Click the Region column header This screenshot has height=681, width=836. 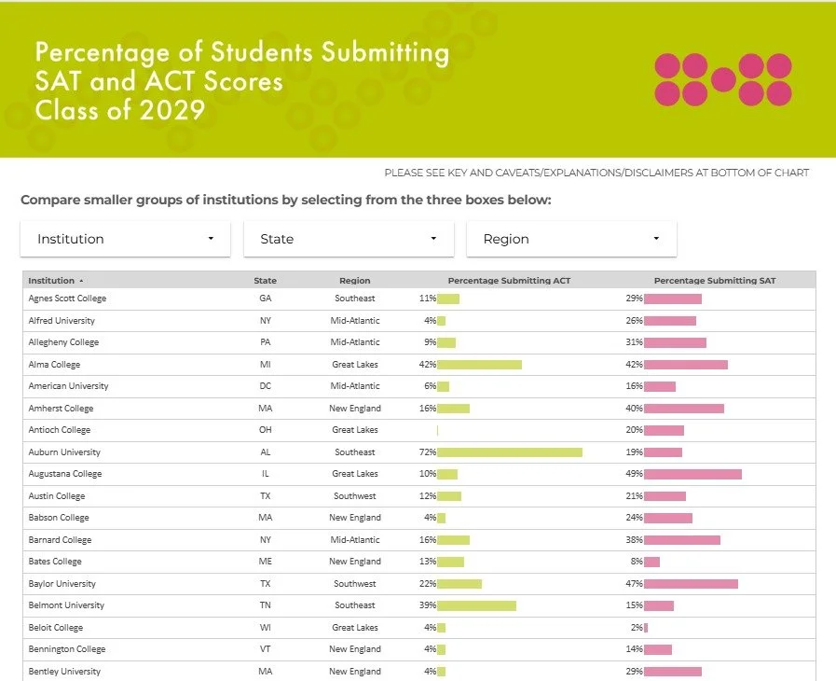[354, 281]
